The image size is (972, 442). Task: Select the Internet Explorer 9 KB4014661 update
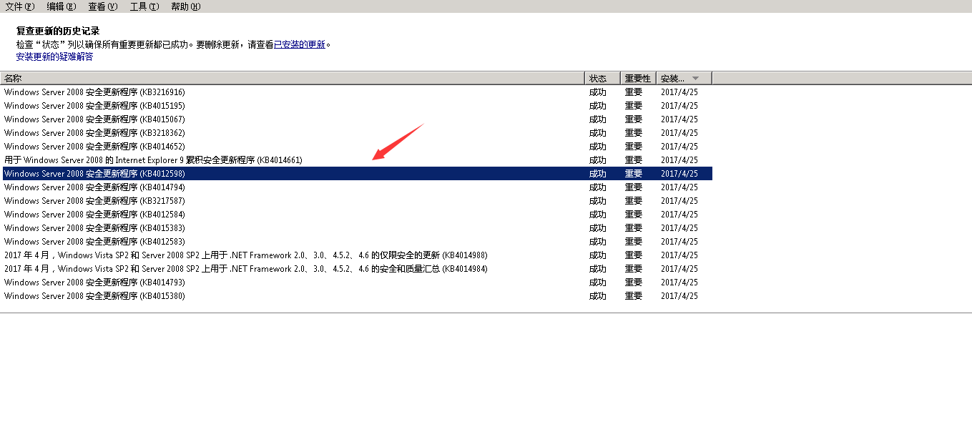(153, 160)
